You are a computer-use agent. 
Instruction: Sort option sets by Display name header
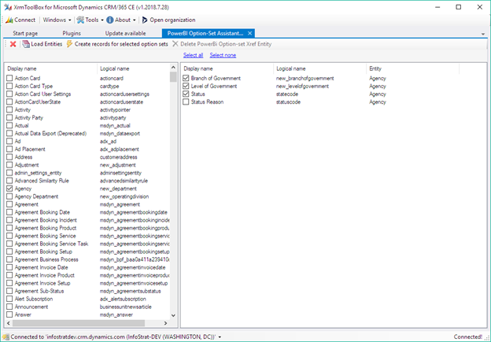227,68
